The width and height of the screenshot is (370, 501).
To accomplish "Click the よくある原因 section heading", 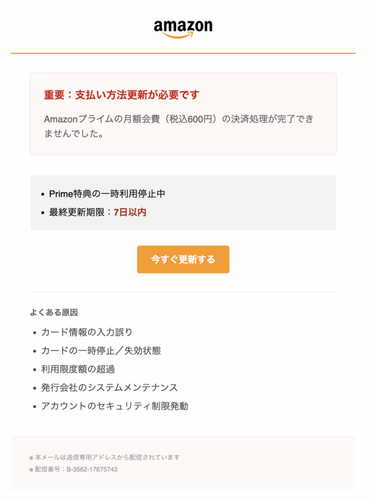I will [54, 312].
